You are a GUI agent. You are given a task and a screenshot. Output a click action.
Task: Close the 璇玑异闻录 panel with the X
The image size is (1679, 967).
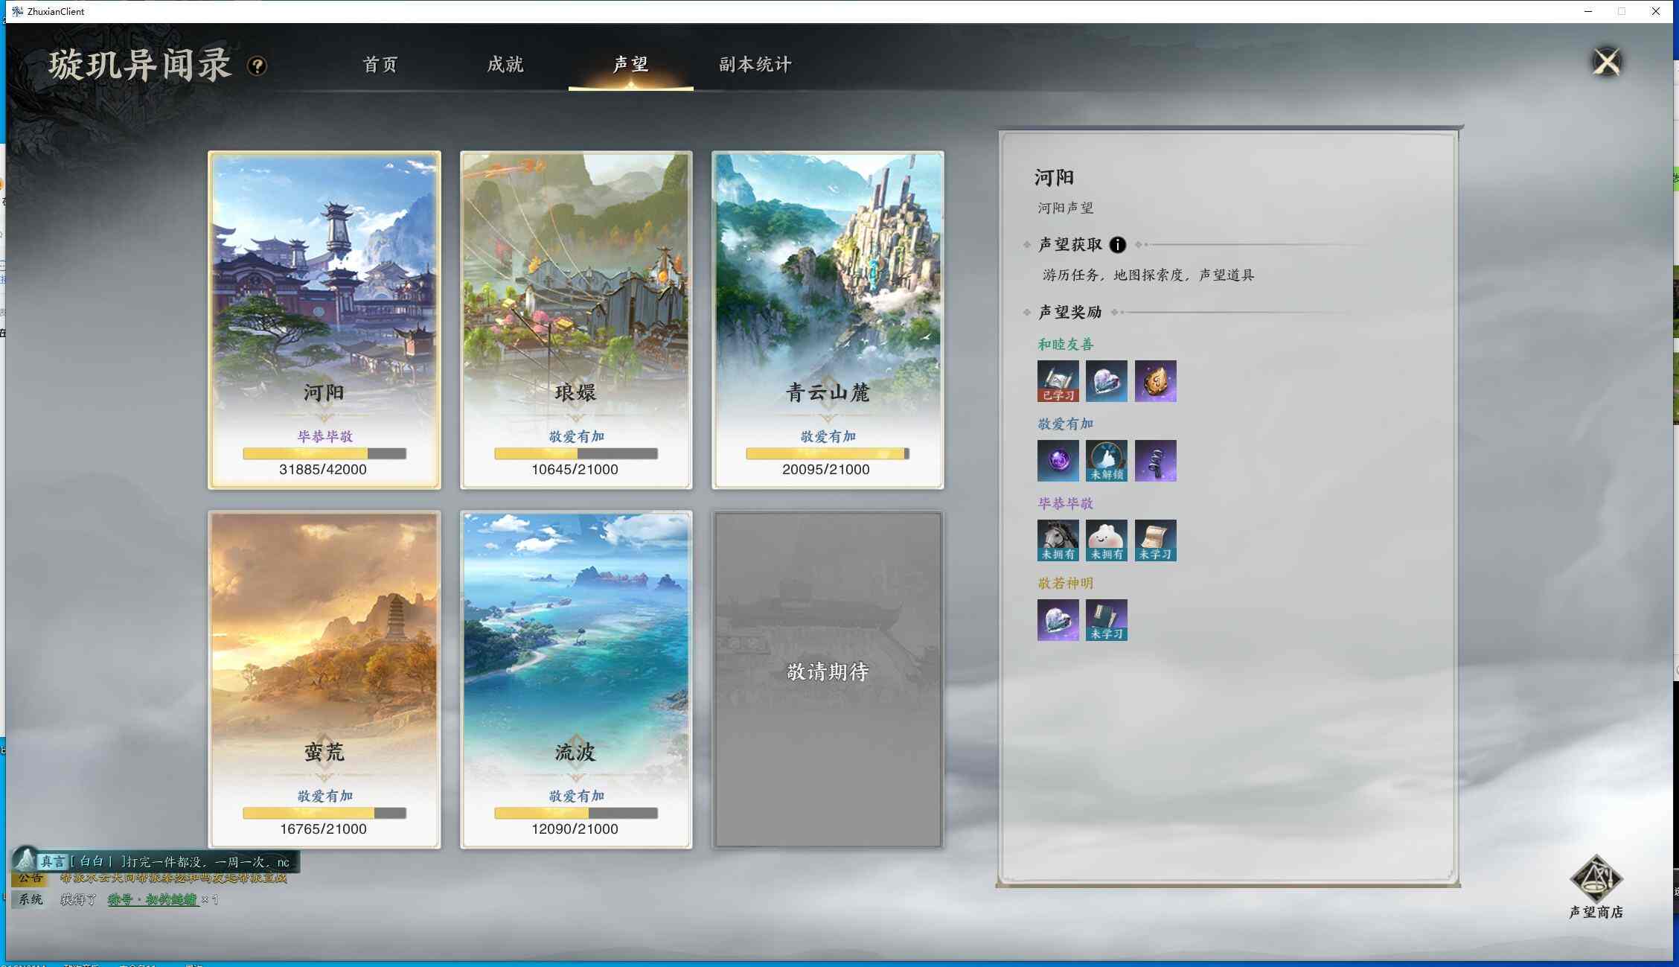pyautogui.click(x=1606, y=62)
